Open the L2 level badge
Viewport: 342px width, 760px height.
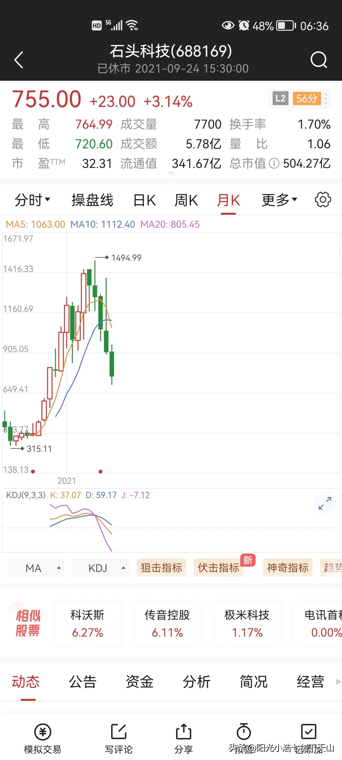point(281,98)
